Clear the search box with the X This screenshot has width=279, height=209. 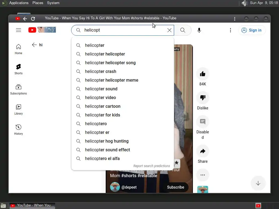[x=169, y=30]
